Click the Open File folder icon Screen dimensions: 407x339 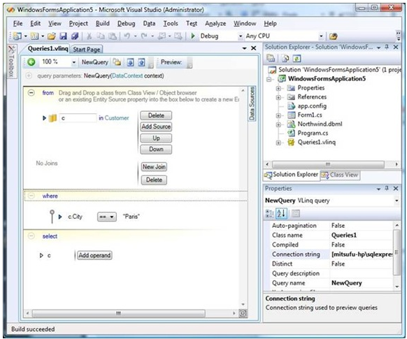(x=52, y=36)
